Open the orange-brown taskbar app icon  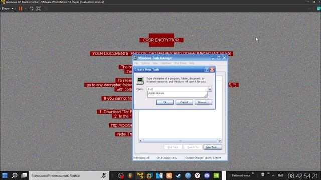pos(130,175)
